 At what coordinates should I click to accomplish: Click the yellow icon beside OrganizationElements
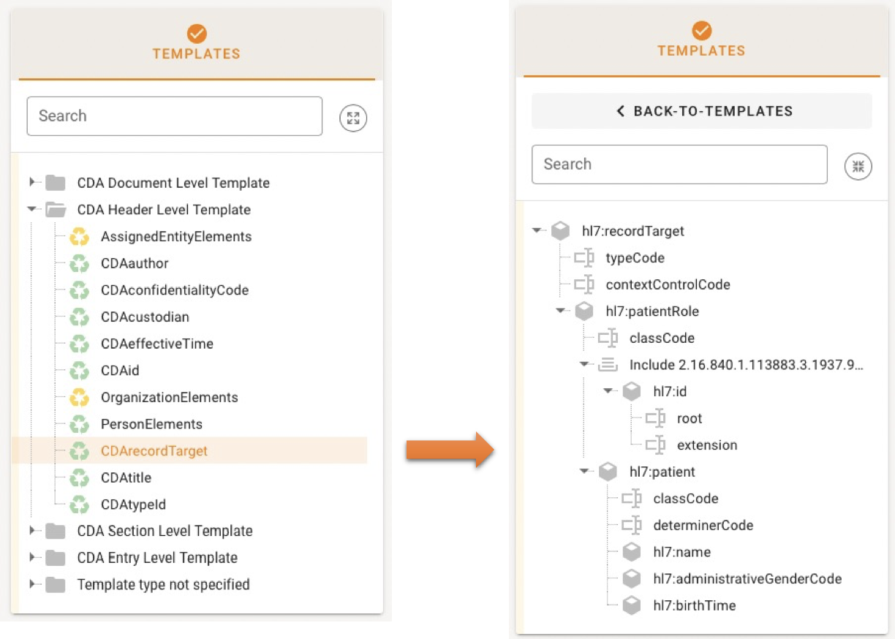click(x=79, y=398)
